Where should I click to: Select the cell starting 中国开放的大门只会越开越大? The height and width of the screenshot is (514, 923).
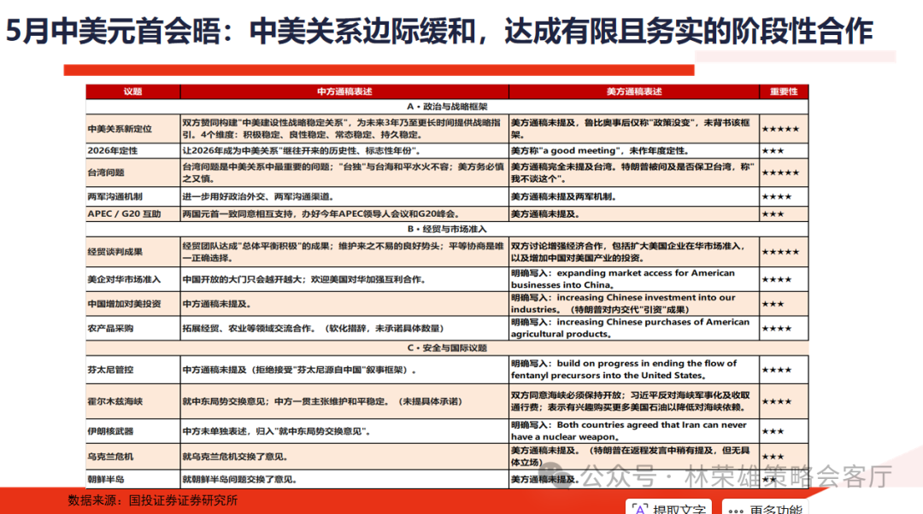coord(344,279)
